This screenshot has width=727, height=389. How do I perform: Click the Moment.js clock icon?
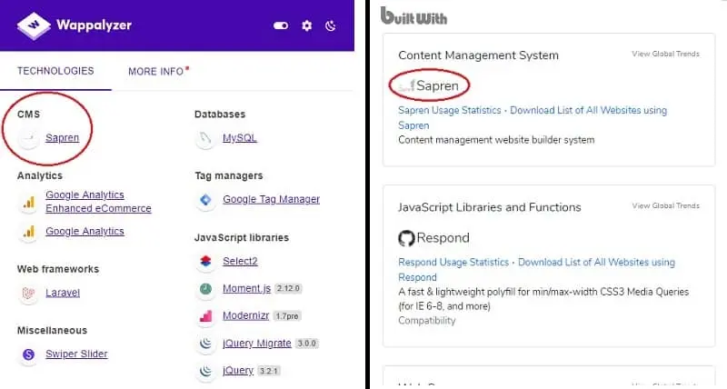(205, 289)
